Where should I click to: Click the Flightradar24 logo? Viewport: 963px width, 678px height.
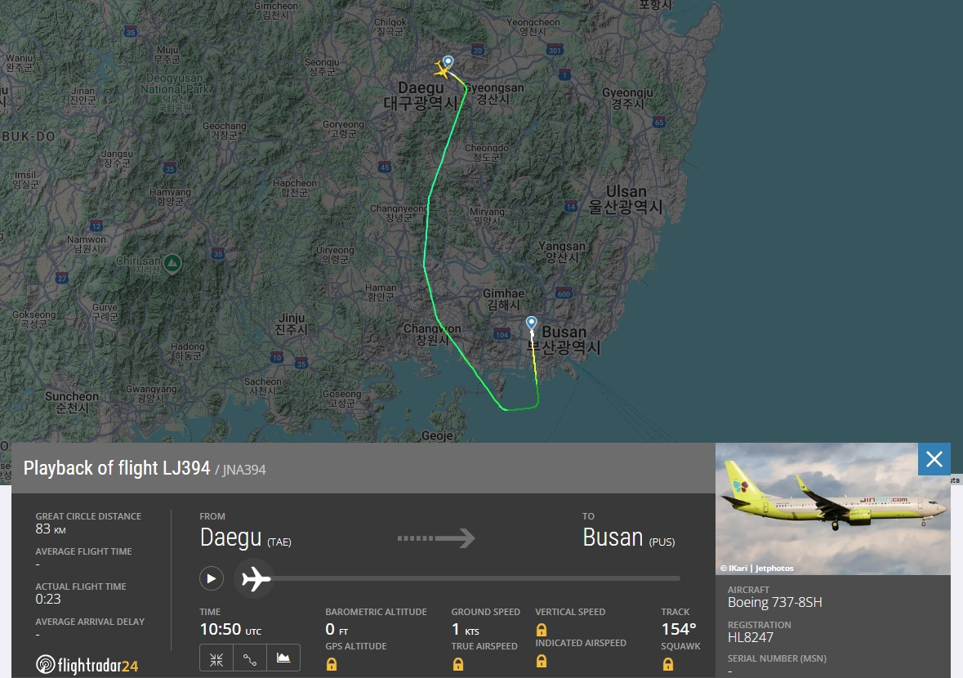[x=87, y=664]
